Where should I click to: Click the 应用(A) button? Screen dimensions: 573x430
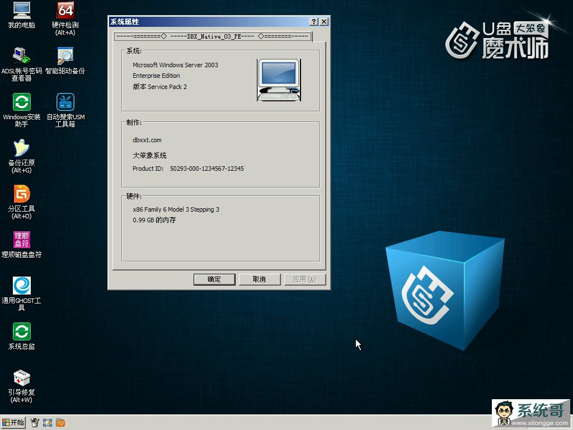coord(305,279)
